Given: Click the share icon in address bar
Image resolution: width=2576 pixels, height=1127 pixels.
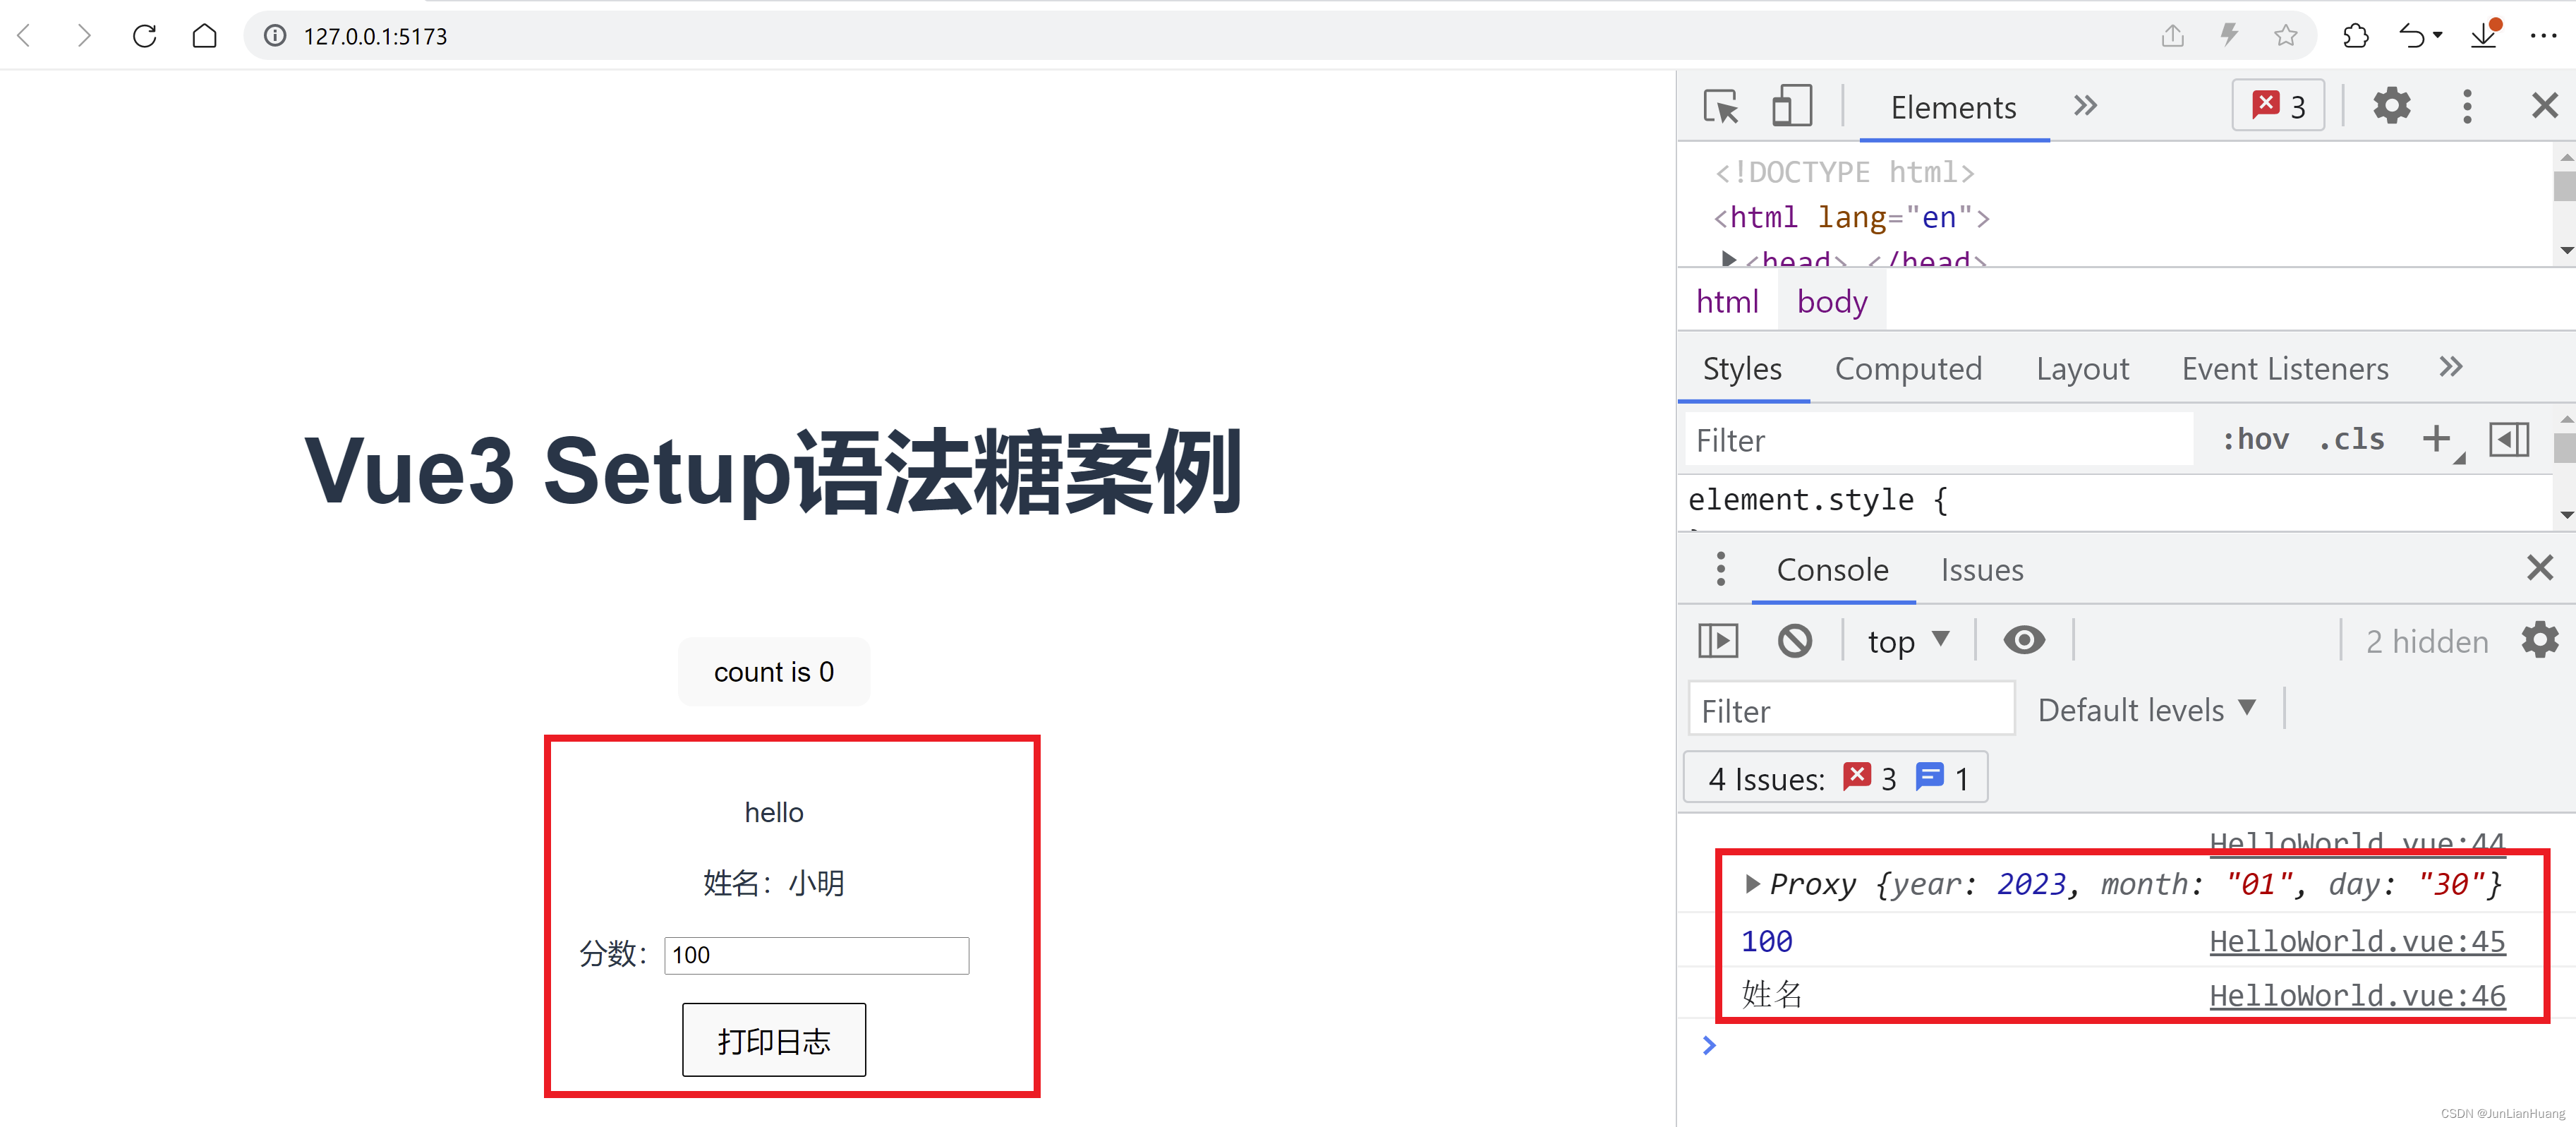Looking at the screenshot, I should [x=2172, y=36].
